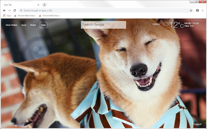
Task: Open the Chrome Web Freeaddon bookmark
Action: (x=25, y=16)
